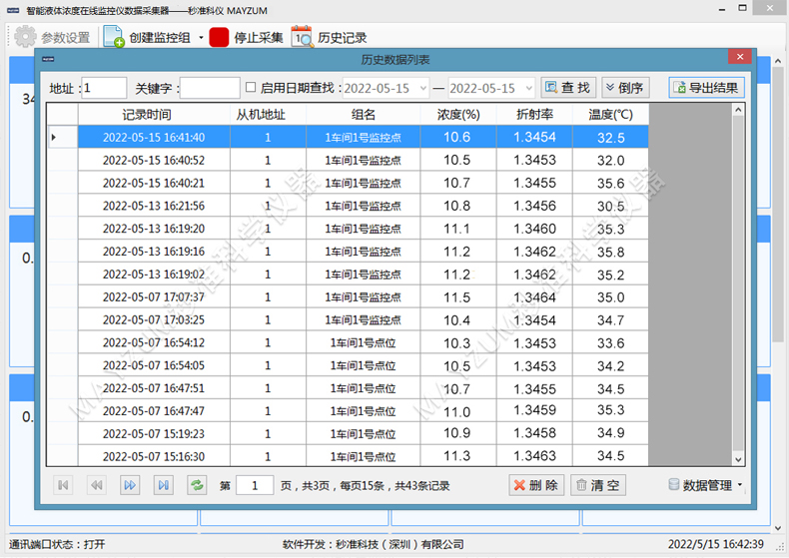Open the start date dropdown
This screenshot has width=789, height=558.
421,88
